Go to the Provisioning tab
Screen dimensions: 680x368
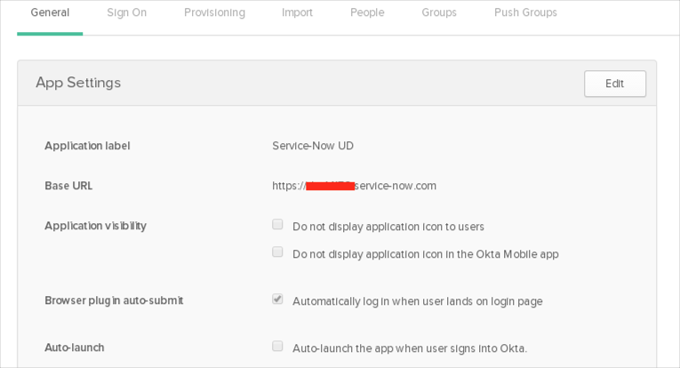[x=214, y=13]
